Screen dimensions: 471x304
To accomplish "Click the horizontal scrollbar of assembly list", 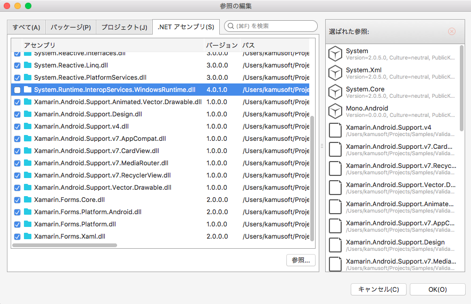I will (64, 245).
